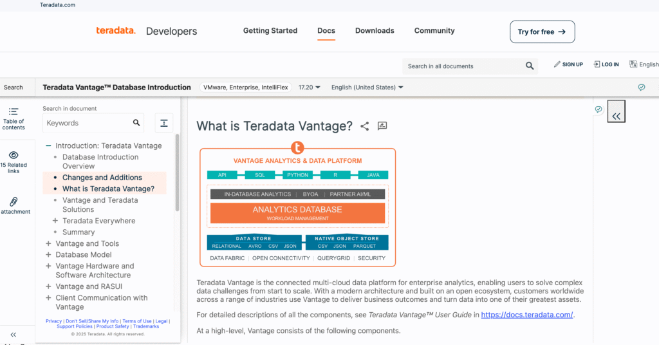Click the Developers heading link
The image size is (659, 345).
(171, 31)
